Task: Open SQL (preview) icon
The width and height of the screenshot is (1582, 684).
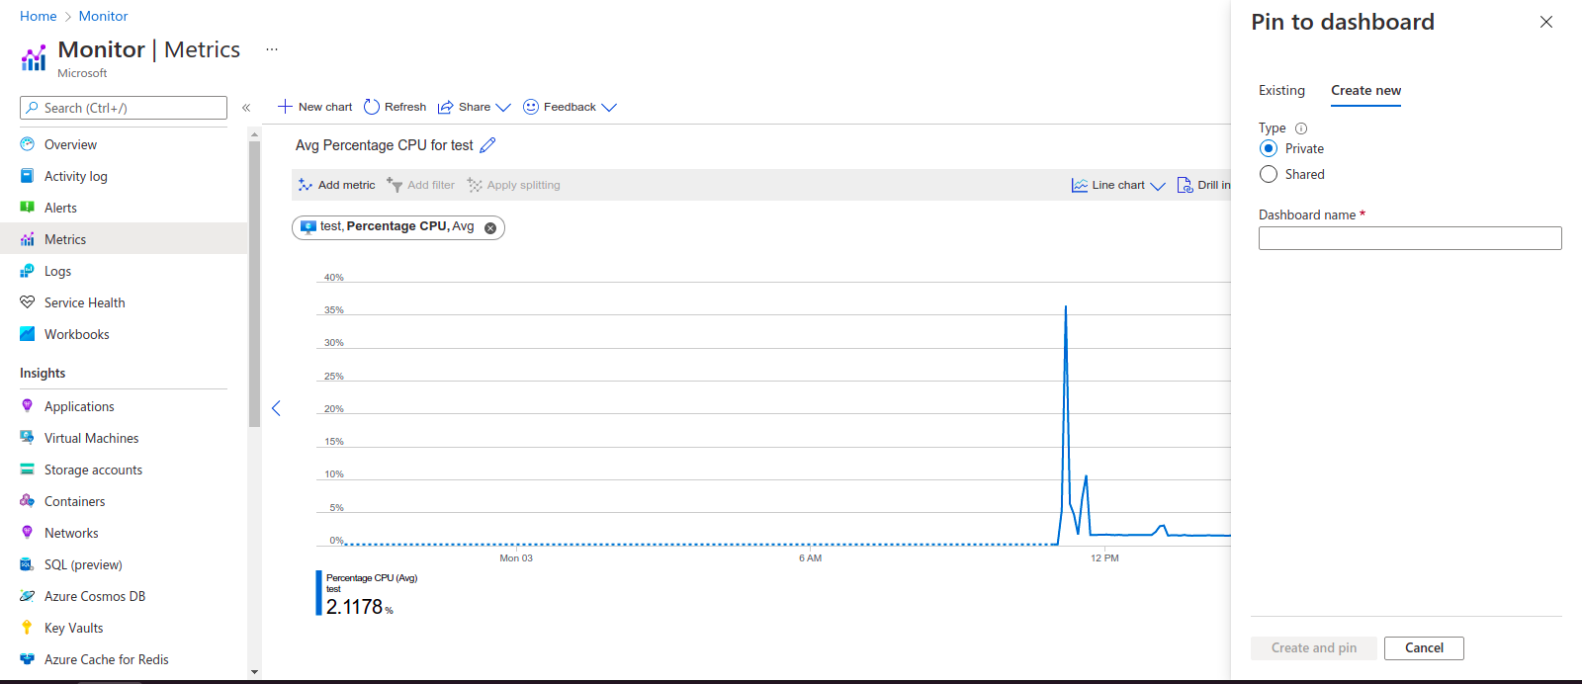Action: [28, 564]
